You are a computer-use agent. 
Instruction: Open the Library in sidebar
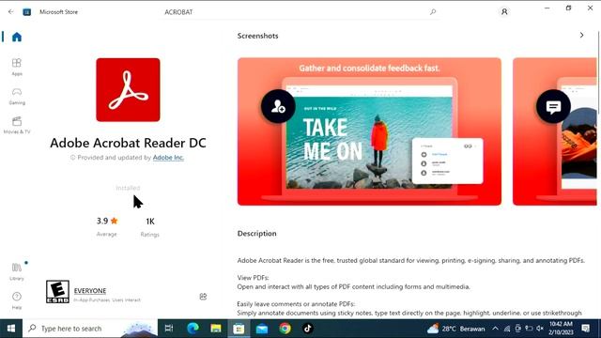coord(17,271)
